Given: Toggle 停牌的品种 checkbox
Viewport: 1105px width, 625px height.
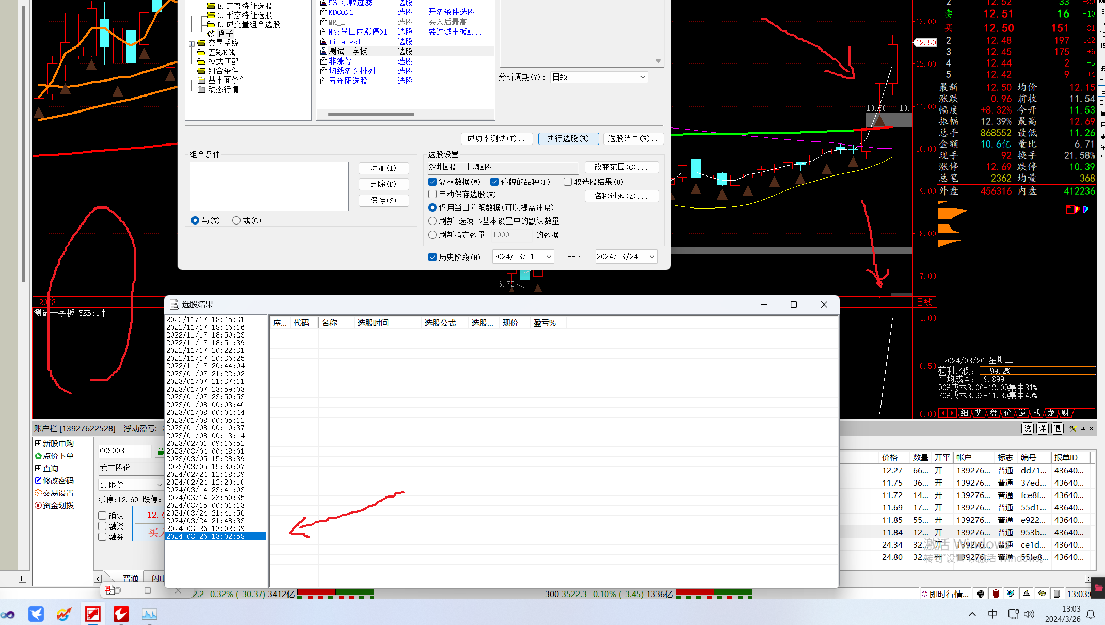Looking at the screenshot, I should coord(494,182).
